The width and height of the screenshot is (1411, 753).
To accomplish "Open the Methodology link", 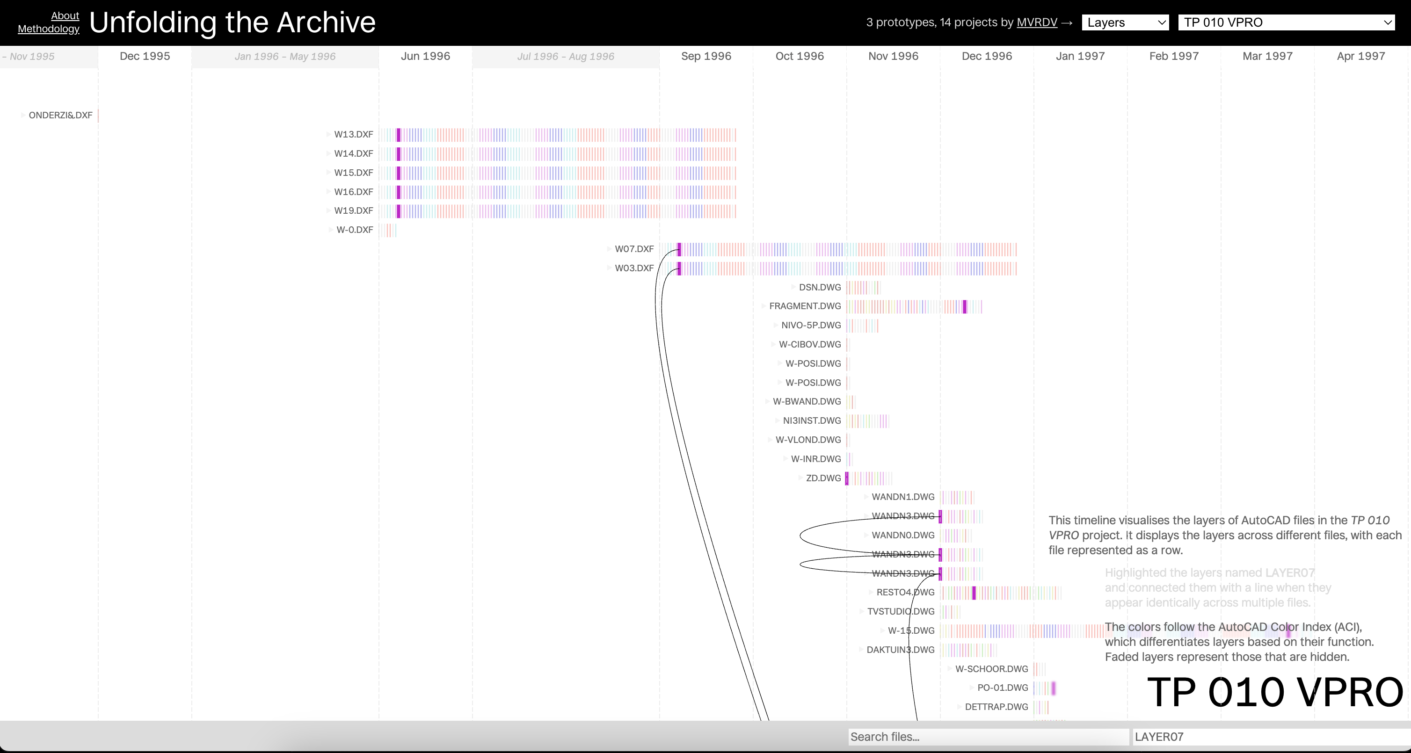I will [49, 29].
